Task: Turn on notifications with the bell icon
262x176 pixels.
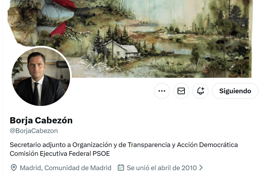Action: pos(201,91)
